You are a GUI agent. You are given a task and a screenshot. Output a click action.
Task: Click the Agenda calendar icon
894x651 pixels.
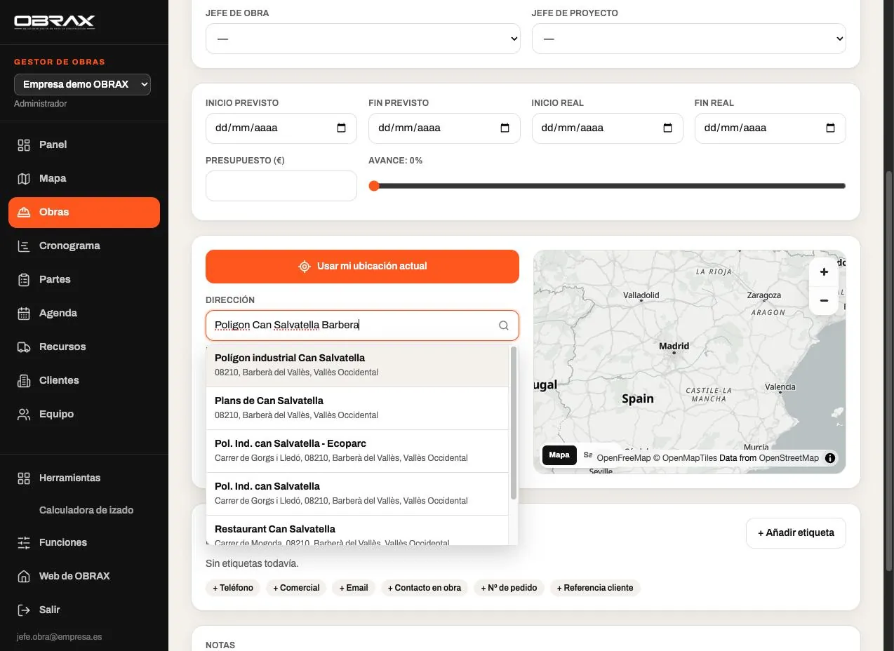coord(24,313)
